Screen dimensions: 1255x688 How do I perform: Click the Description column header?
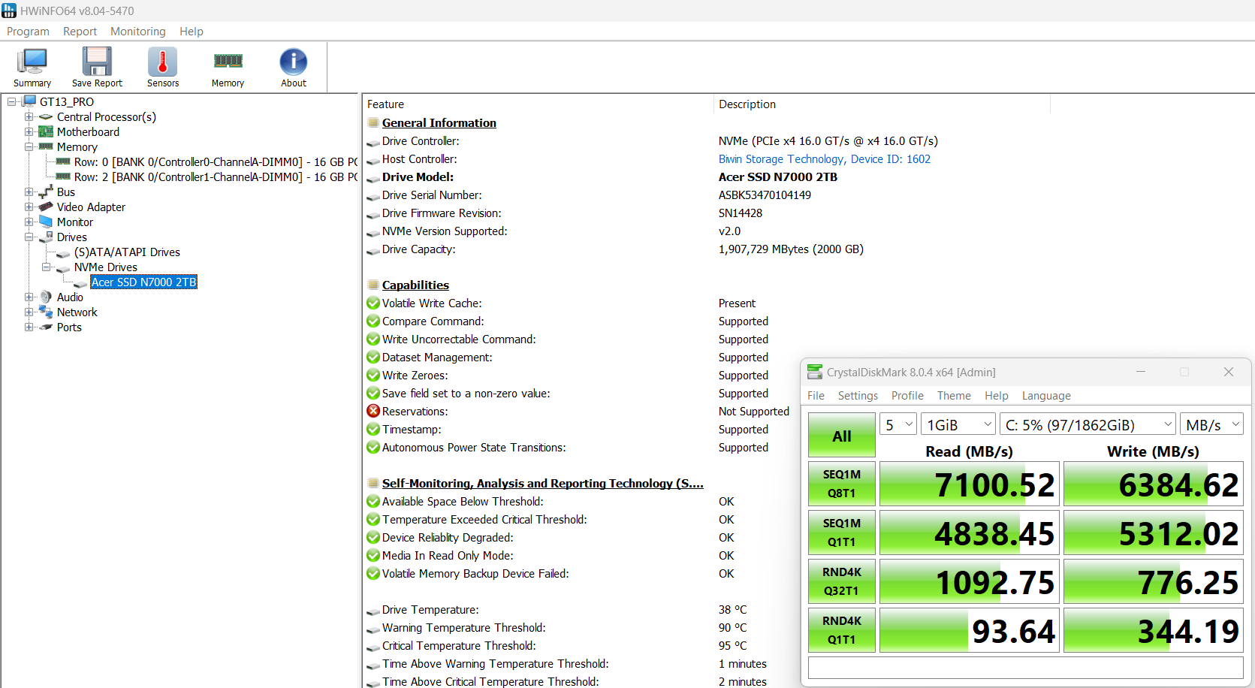pyautogui.click(x=882, y=104)
